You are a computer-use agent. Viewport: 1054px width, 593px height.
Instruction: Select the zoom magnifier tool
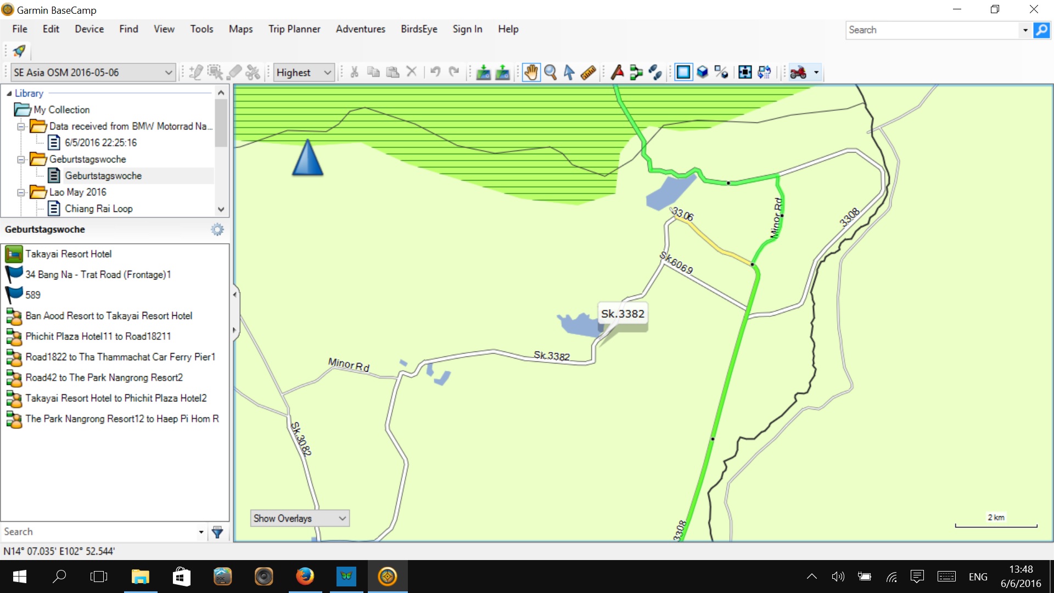click(550, 72)
